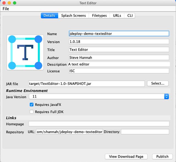
Task: Select the URLs tab
Action: coord(117,15)
